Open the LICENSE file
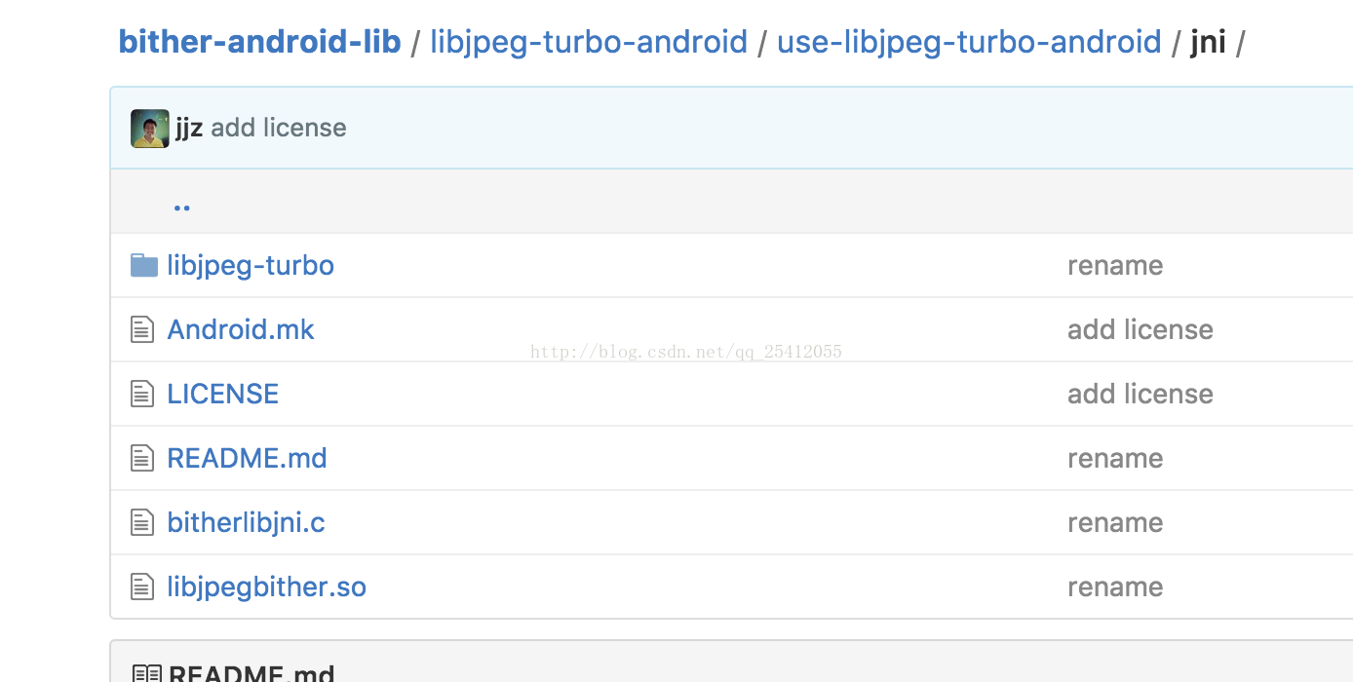 (x=223, y=394)
